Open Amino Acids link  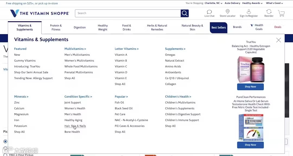click(173, 66)
